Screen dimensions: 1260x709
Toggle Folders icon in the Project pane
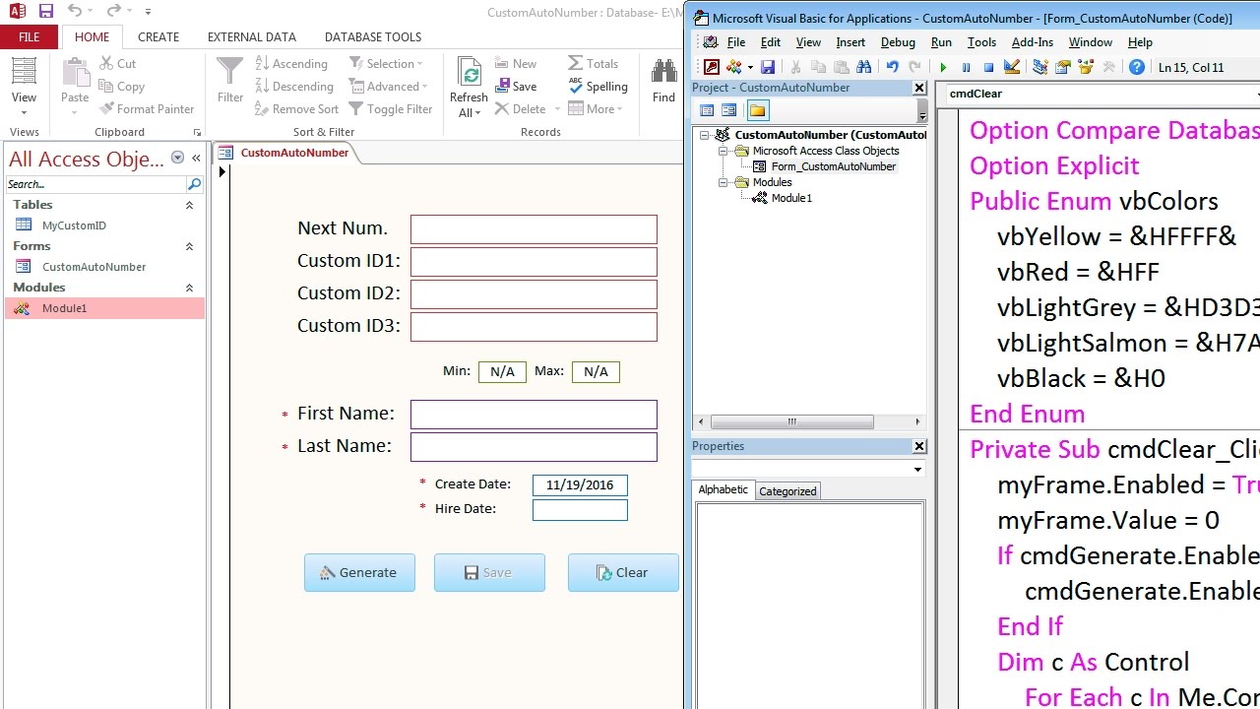pos(757,110)
